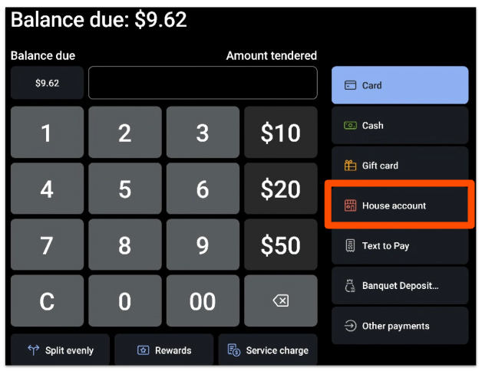Tap the $9.62 balance due button

tap(47, 83)
